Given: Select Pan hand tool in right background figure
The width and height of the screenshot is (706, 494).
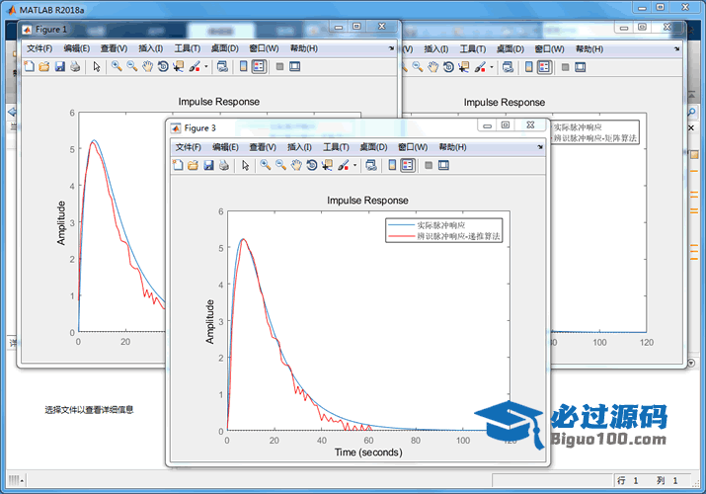Looking at the screenshot, I should (x=433, y=67).
